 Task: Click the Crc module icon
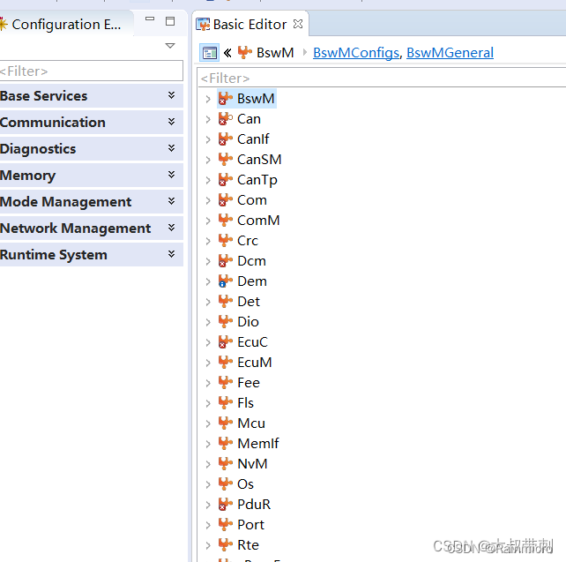tap(226, 240)
